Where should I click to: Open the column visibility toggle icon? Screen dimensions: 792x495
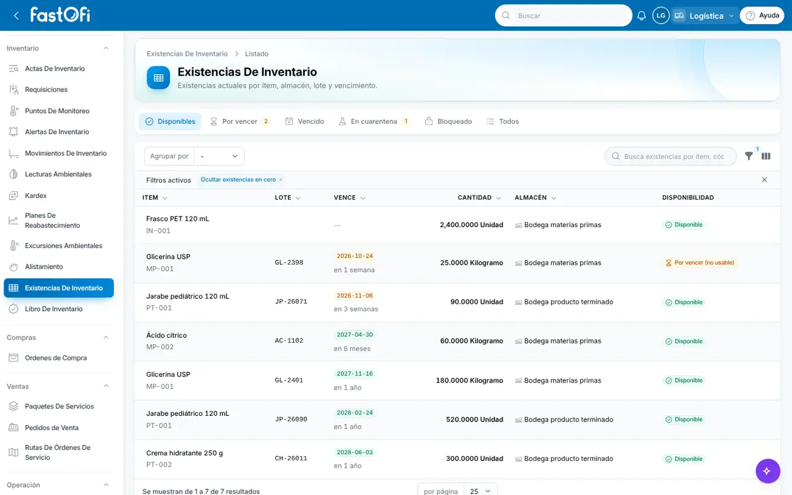pos(766,156)
